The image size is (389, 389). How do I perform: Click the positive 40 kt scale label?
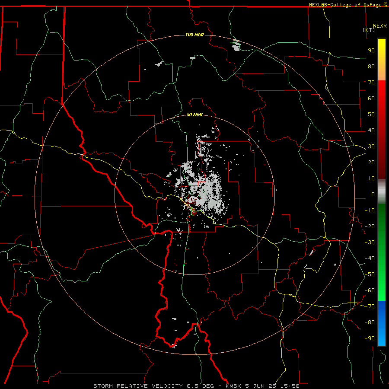371,131
